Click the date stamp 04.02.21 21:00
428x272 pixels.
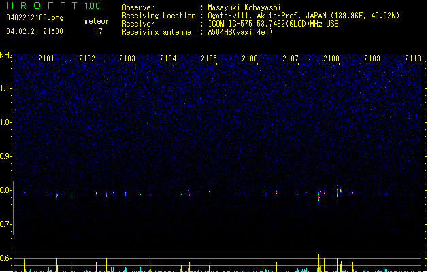[35, 31]
